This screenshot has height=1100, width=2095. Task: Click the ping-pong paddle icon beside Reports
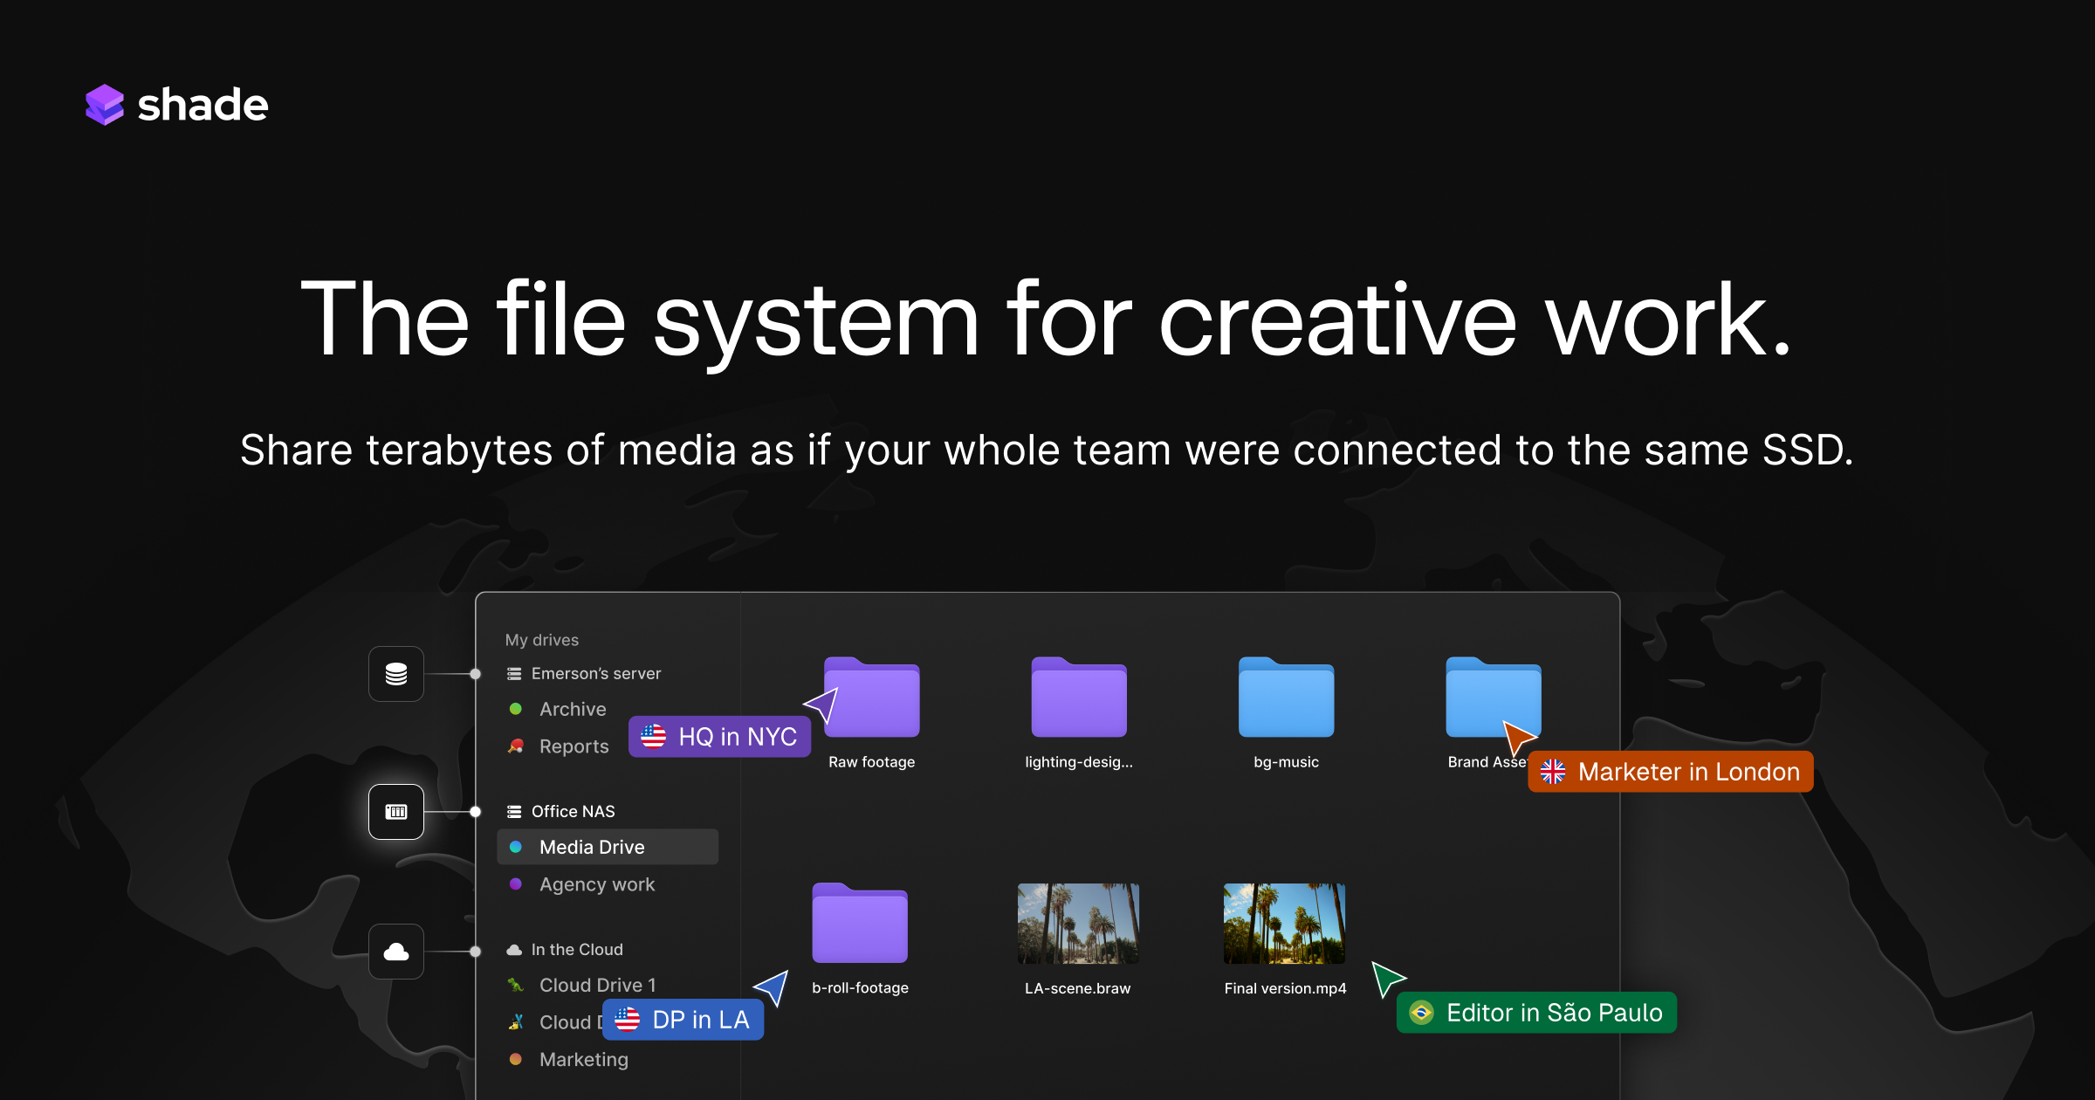tap(516, 746)
